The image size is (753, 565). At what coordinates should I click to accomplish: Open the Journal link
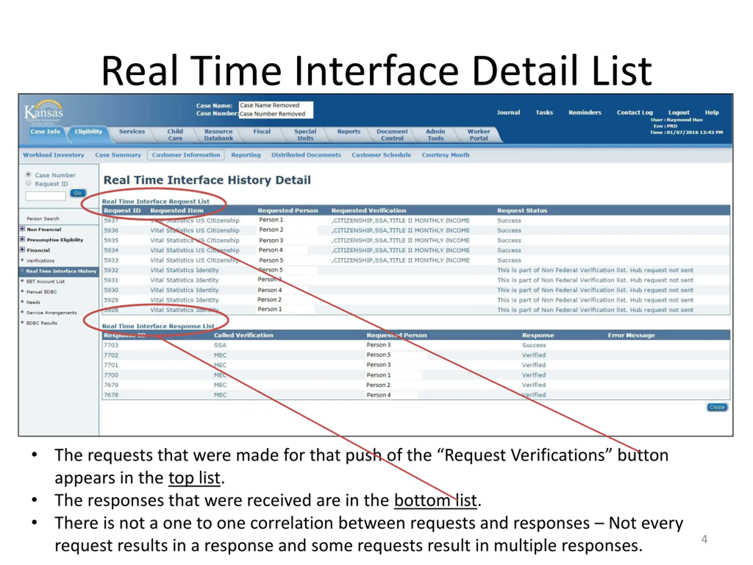tap(508, 112)
